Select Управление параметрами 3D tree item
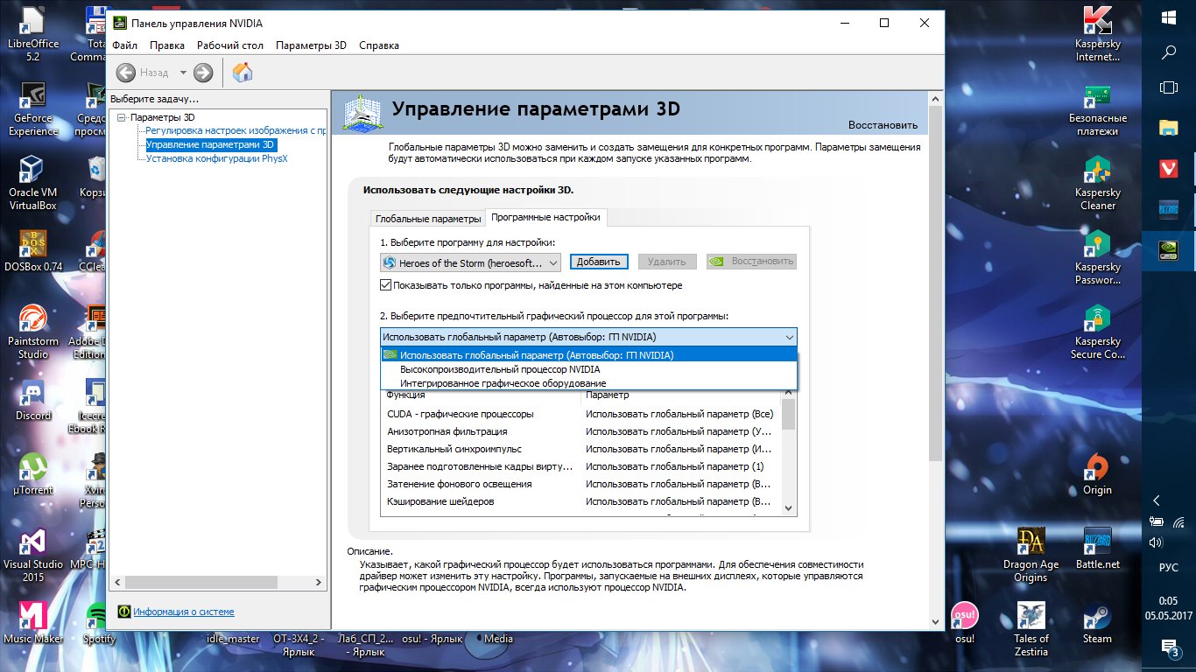1196x672 pixels. [x=210, y=144]
